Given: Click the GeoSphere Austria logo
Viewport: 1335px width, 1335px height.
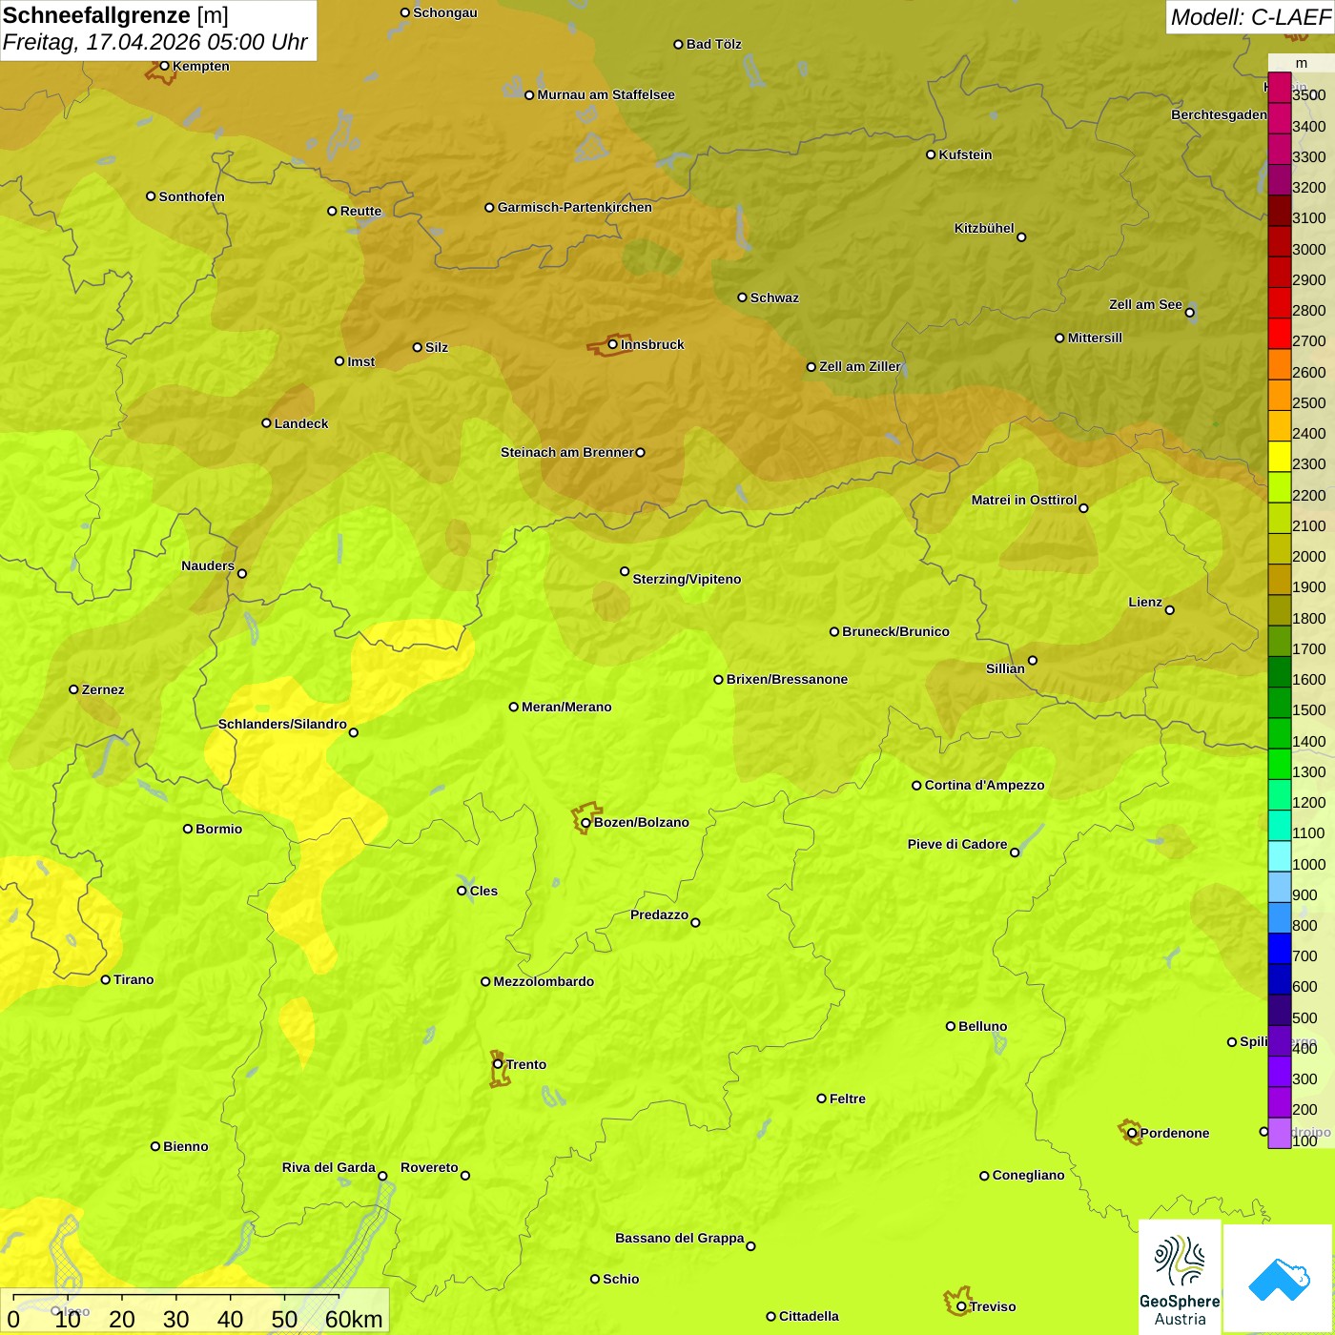Looking at the screenshot, I should (x=1180, y=1278).
